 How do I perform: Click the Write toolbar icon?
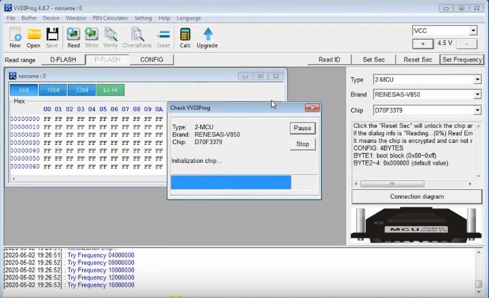[x=92, y=38]
